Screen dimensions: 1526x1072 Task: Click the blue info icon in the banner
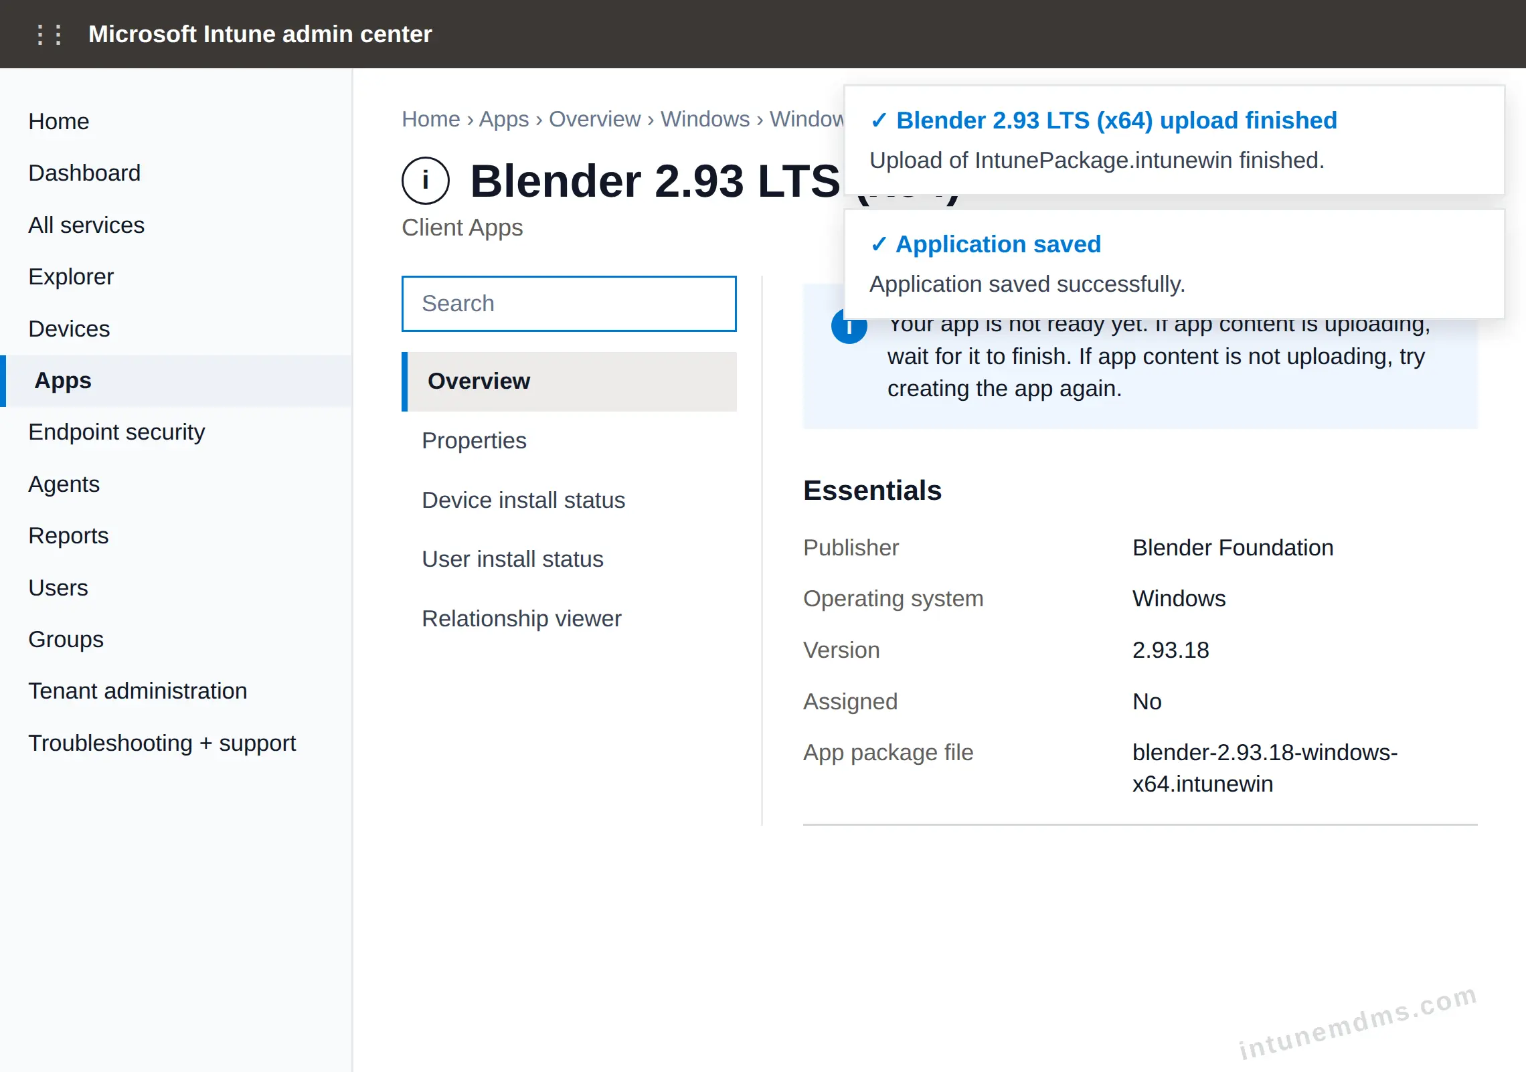[x=849, y=327]
